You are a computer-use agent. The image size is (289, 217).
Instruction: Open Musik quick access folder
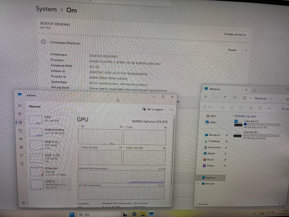pyautogui.click(x=208, y=159)
